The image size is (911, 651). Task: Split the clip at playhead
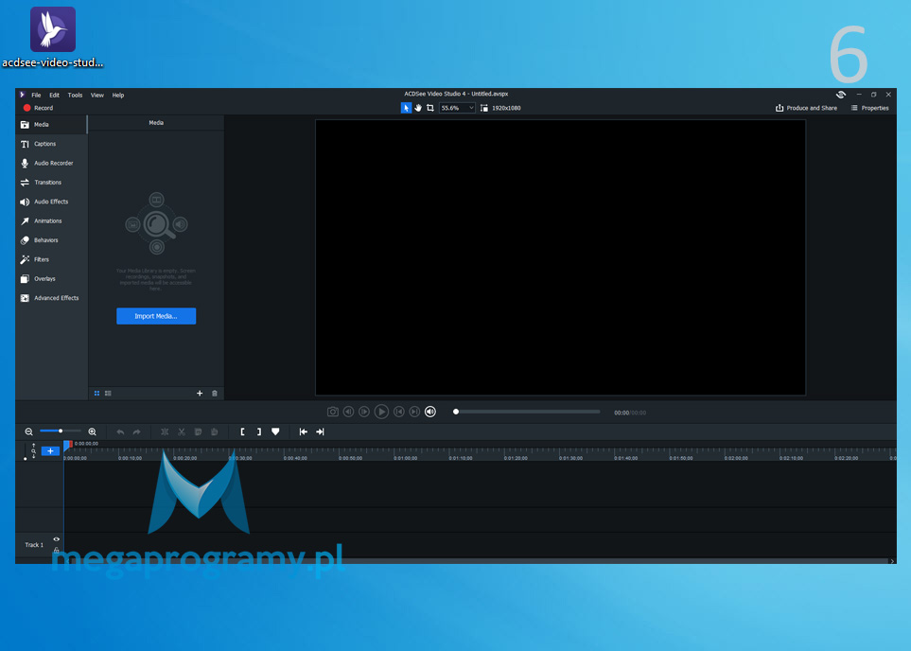pyautogui.click(x=165, y=431)
